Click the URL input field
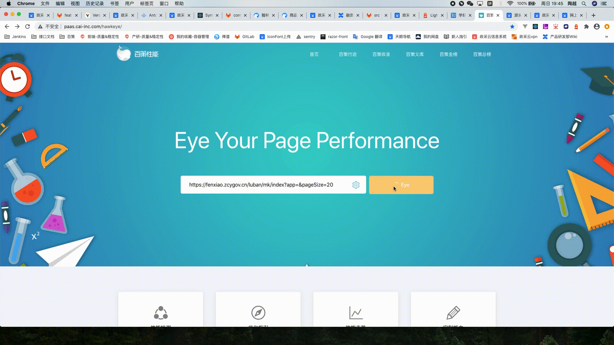The width and height of the screenshot is (614, 345). coord(265,185)
